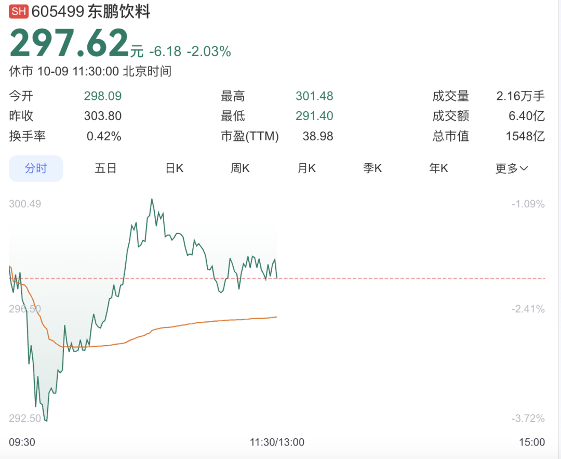This screenshot has width=561, height=459.
Task: Select the 月K monthly chart tab
Action: [x=306, y=168]
